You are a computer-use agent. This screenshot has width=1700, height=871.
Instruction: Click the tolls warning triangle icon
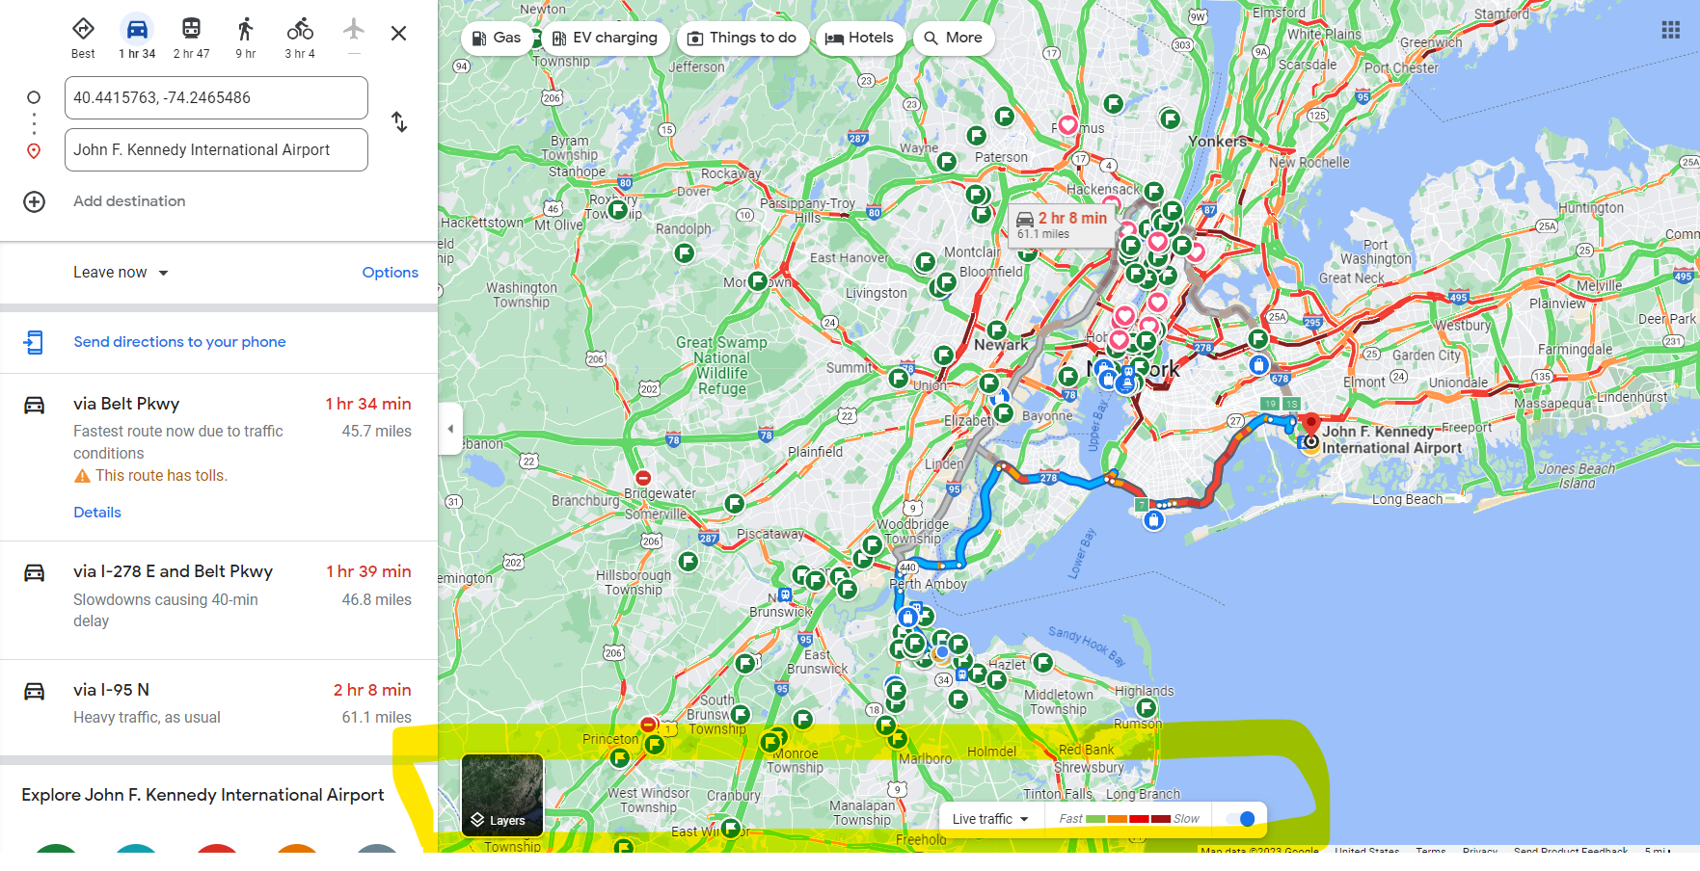click(x=82, y=476)
